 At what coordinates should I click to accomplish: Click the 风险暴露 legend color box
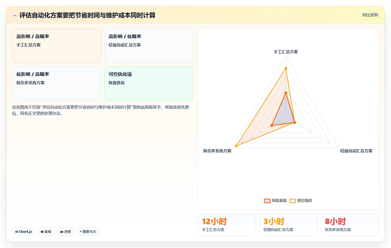[267, 201]
